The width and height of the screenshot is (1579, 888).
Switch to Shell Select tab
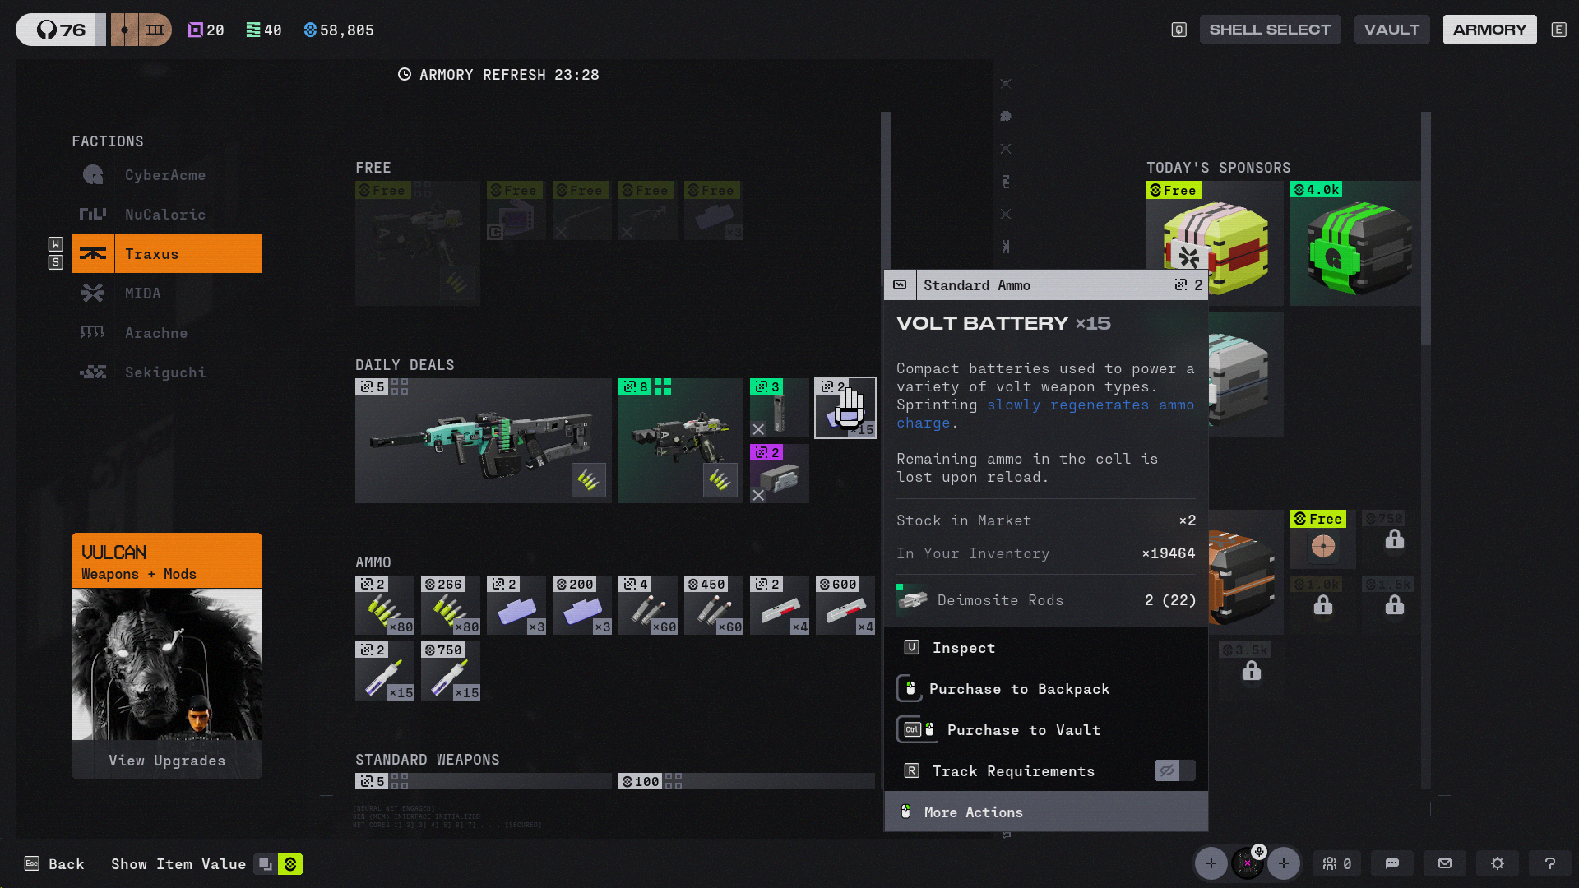click(1270, 30)
